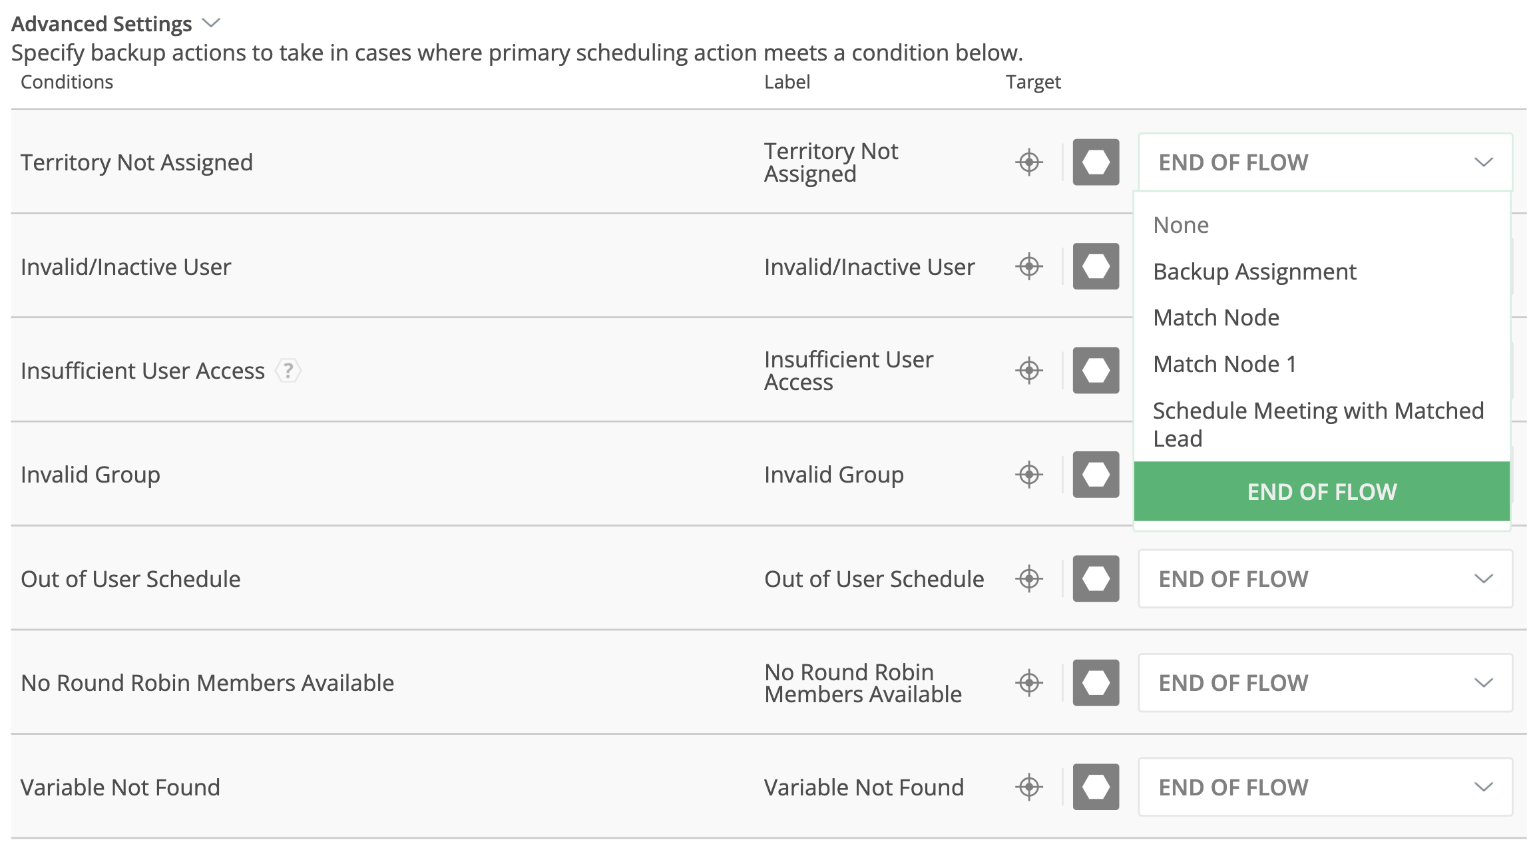Click the hexagon node icon for Invalid Group
Screen dimensions: 1539x852
pos(1096,475)
